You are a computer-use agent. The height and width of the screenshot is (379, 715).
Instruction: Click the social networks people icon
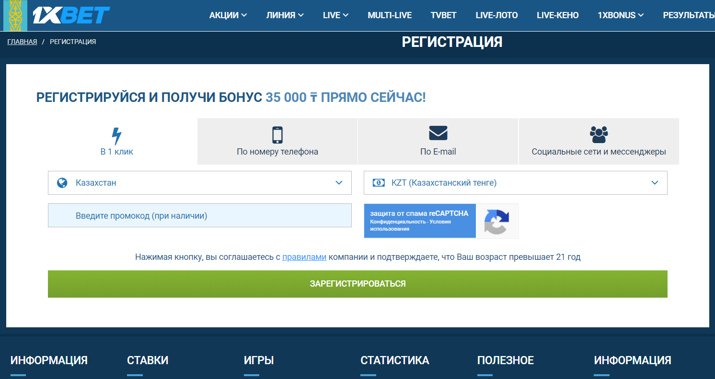(x=599, y=134)
